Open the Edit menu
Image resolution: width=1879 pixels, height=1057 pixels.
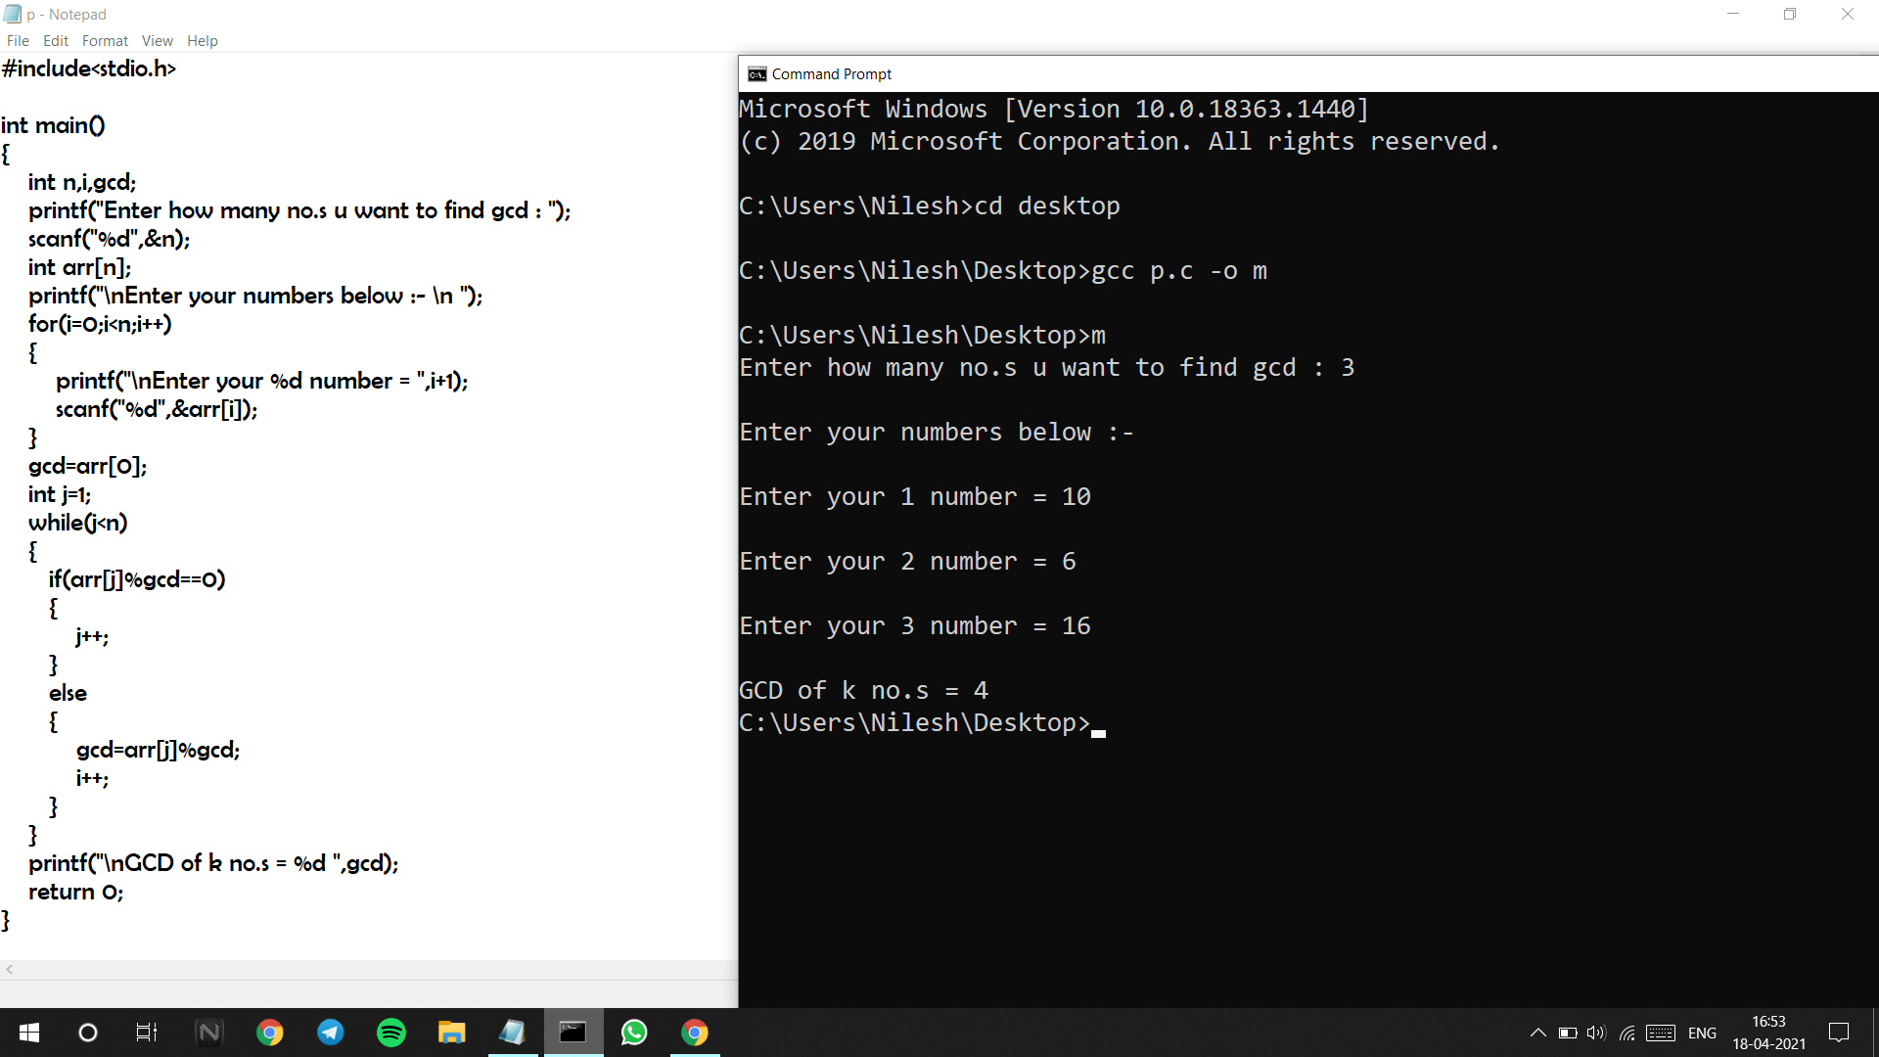click(56, 41)
